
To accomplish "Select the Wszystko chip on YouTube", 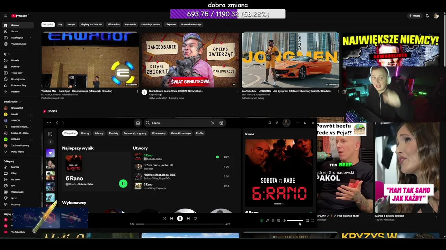I will [48, 25].
